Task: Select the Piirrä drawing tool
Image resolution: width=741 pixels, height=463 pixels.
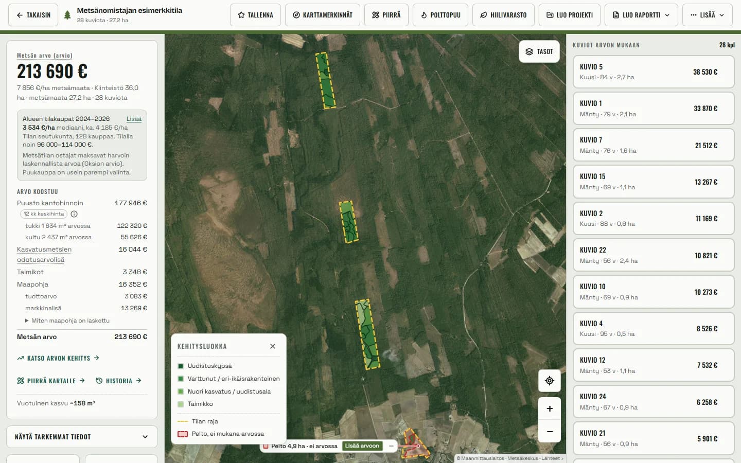Action: [x=386, y=15]
